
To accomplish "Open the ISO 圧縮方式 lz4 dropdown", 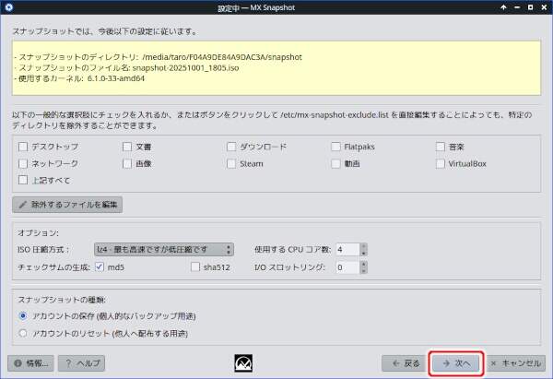I will pos(164,249).
